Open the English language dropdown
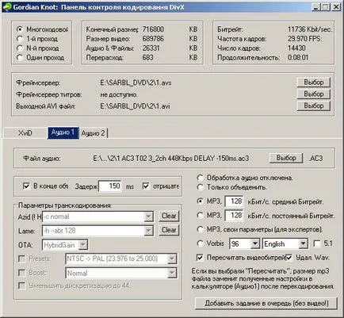This screenshot has width=344, height=318. (x=303, y=243)
